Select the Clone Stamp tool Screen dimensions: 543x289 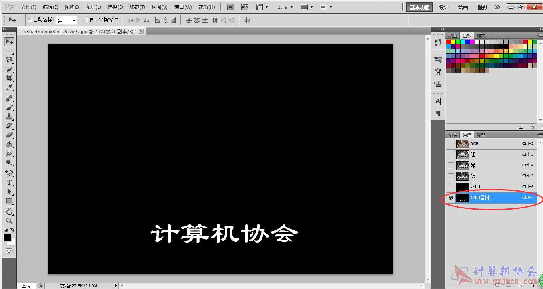point(9,117)
